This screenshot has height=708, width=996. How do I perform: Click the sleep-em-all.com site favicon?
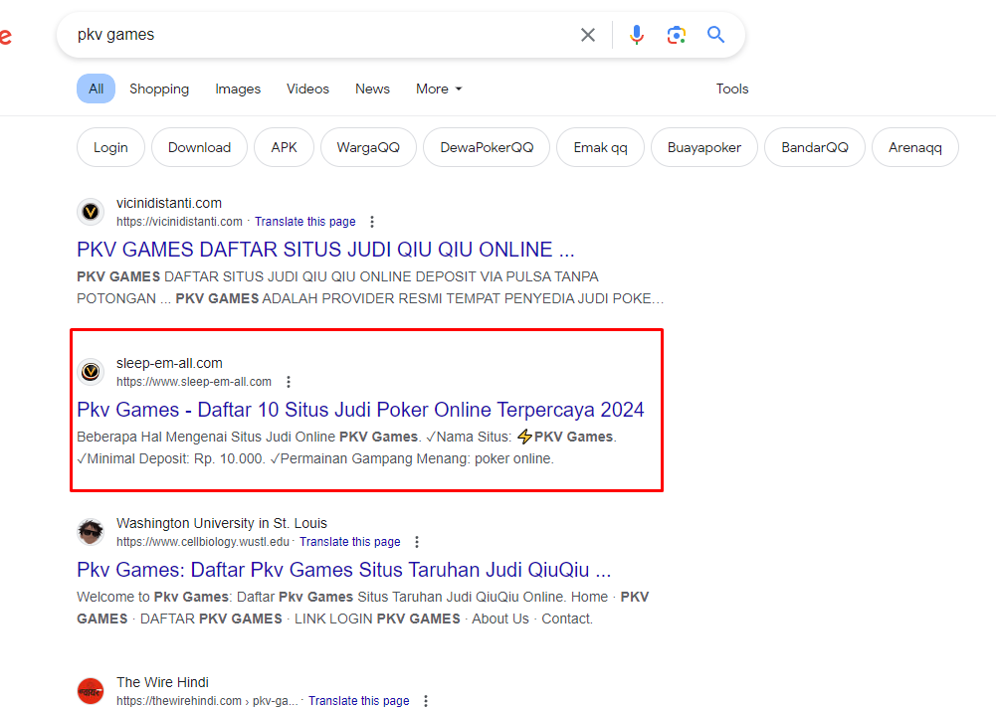(x=91, y=372)
